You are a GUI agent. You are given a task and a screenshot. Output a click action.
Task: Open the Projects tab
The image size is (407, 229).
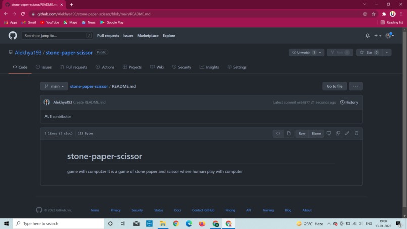132,67
